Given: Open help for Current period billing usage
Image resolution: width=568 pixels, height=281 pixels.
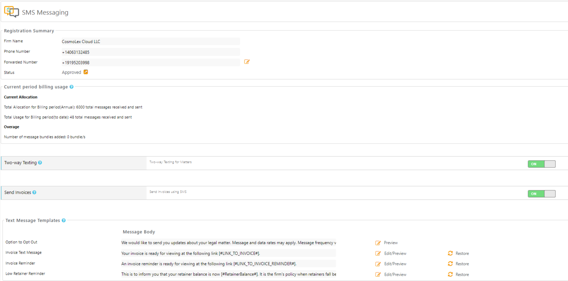Looking at the screenshot, I should tap(72, 87).
